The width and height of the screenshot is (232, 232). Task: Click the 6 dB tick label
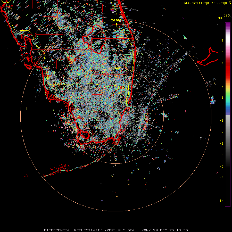pos(222,40)
